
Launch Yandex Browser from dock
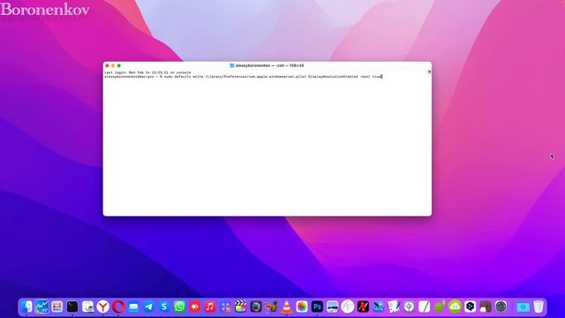pyautogui.click(x=103, y=307)
